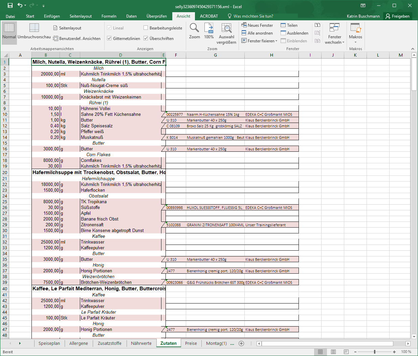This screenshot has width=418, height=356.
Task: Switch to the Nährwerte sheet tab
Action: [x=141, y=343]
